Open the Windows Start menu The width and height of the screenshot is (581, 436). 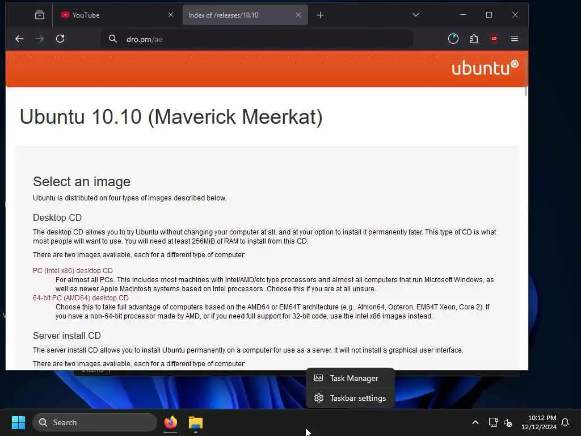coord(18,422)
